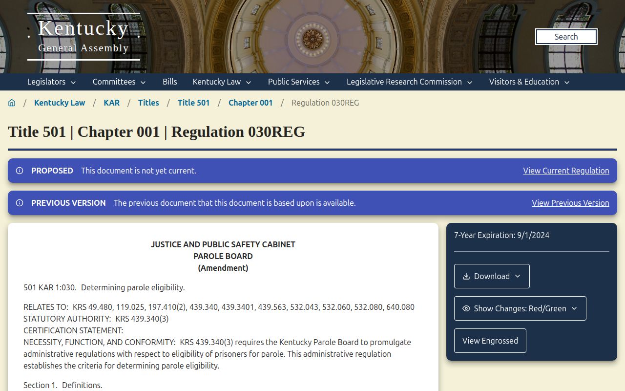Click the PAROLE BOARD heading text
Screen dimensions: 625x391
tap(223, 256)
